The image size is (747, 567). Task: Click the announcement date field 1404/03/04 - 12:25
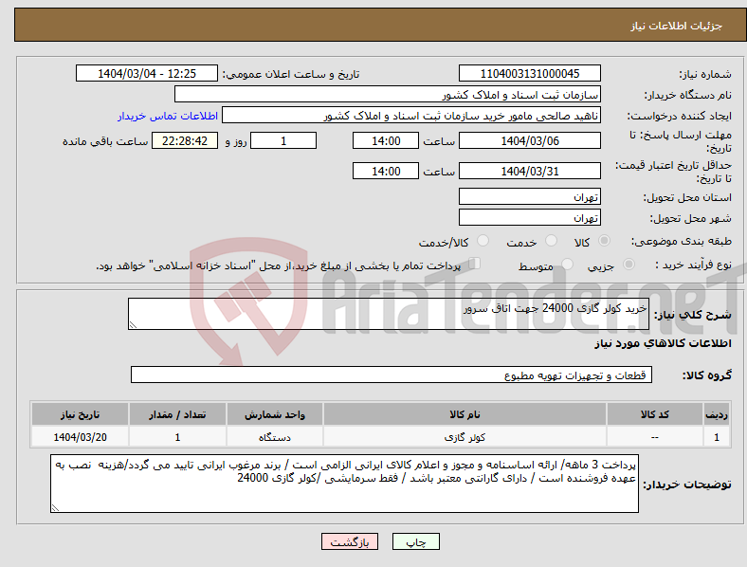coord(147,73)
